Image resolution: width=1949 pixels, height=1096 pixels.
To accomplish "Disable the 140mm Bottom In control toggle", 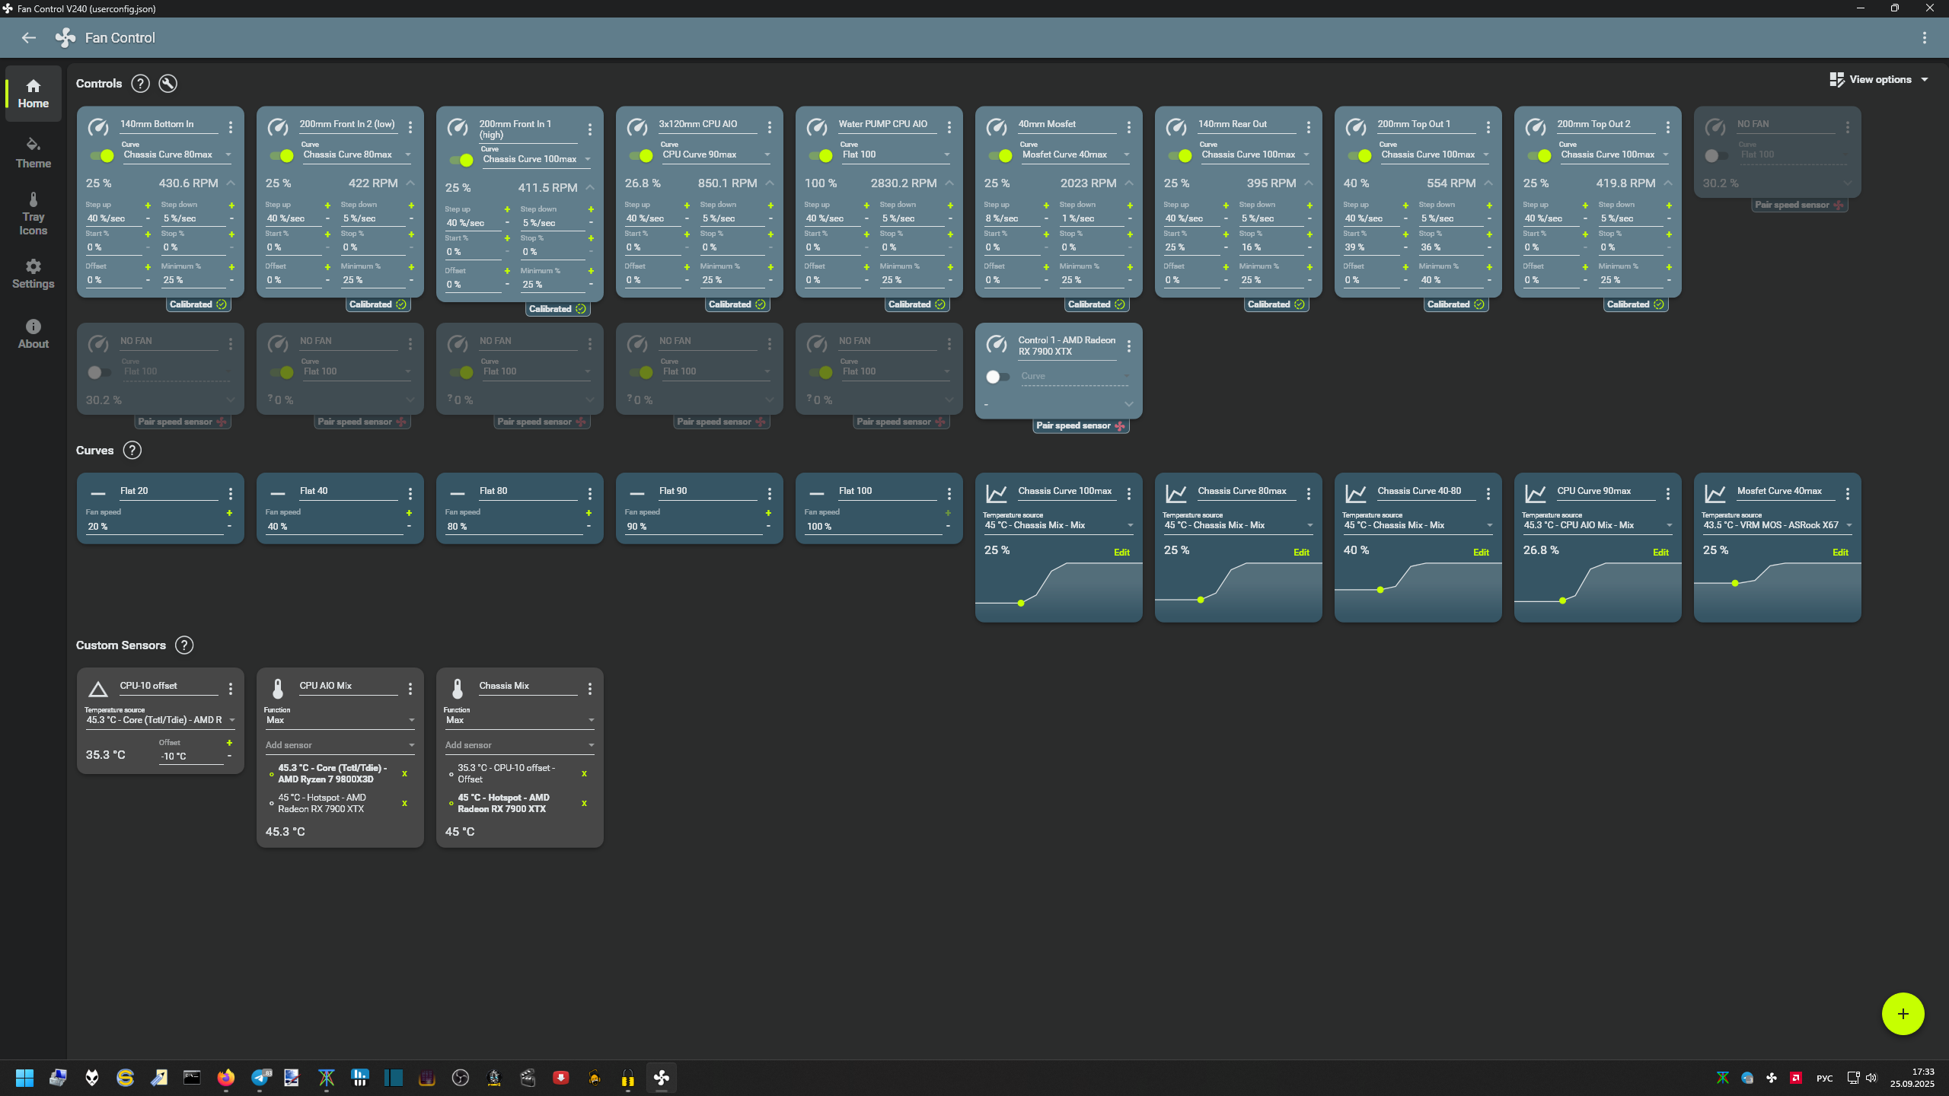I will coord(102,156).
